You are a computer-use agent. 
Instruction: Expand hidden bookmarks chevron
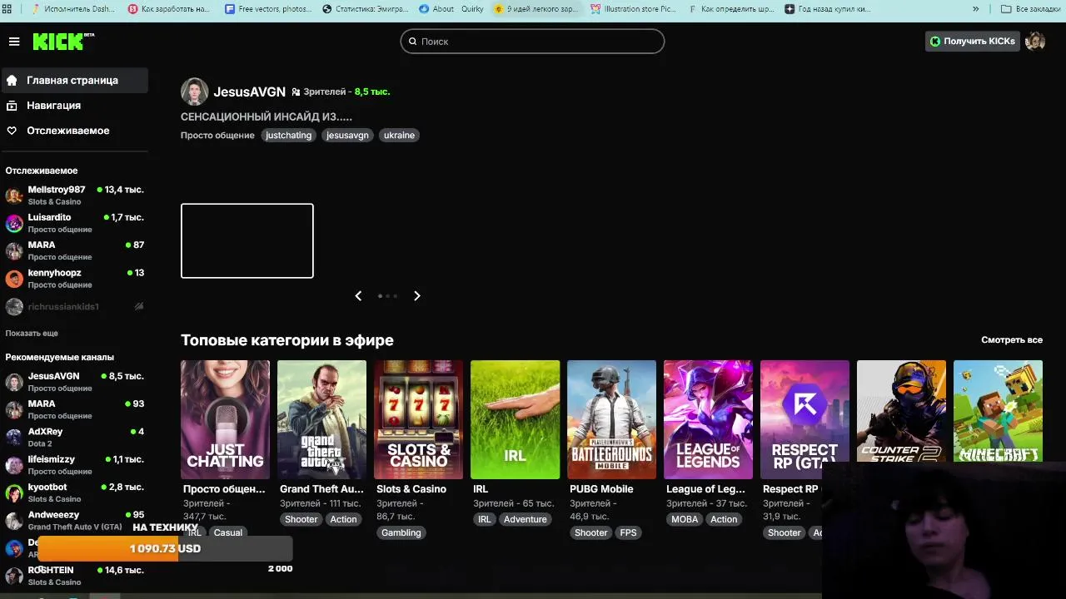tap(975, 9)
